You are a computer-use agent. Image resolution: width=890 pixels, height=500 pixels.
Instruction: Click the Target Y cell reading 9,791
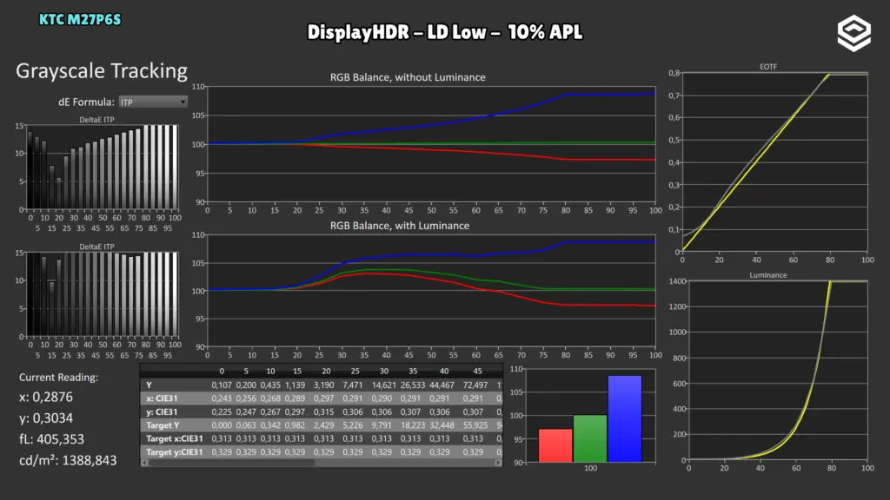(x=382, y=425)
